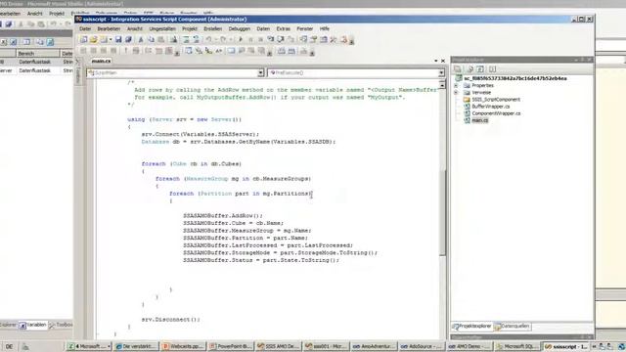
Task: Click the Save All icon
Action: (x=128, y=39)
